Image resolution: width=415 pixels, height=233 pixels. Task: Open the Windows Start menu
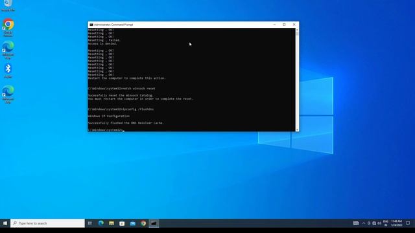5,223
